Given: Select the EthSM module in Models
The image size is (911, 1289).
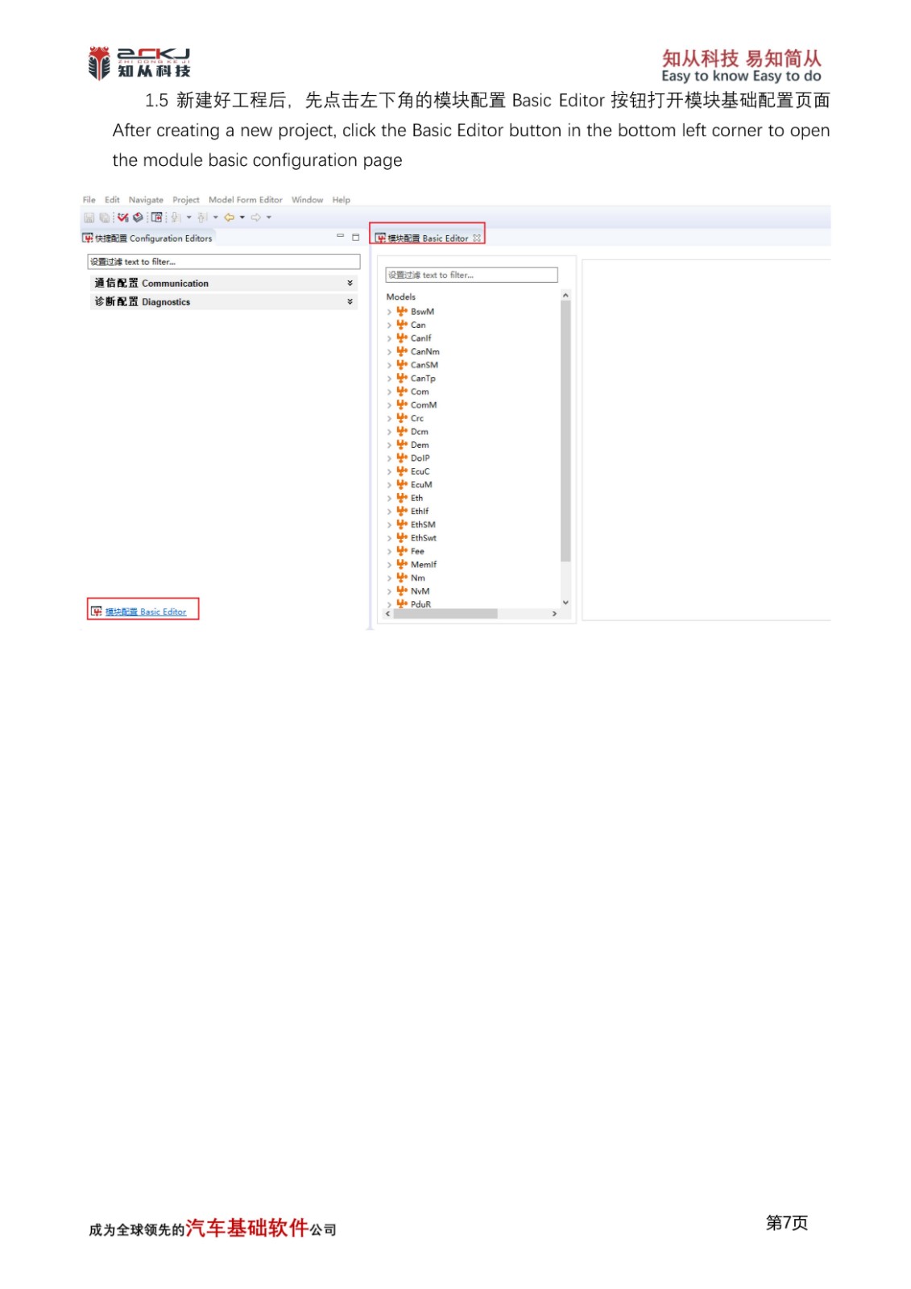Looking at the screenshot, I should 423,524.
